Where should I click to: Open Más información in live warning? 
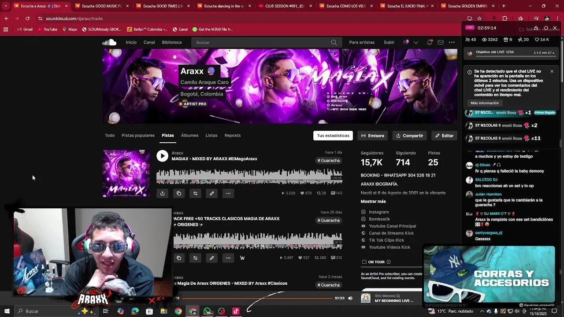coord(485,103)
